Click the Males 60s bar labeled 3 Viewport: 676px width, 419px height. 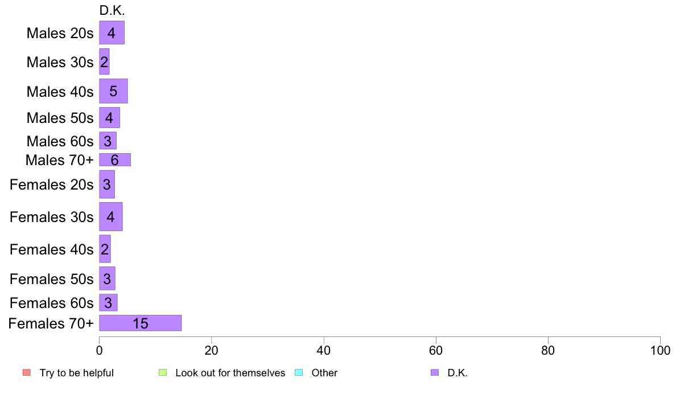click(x=108, y=141)
